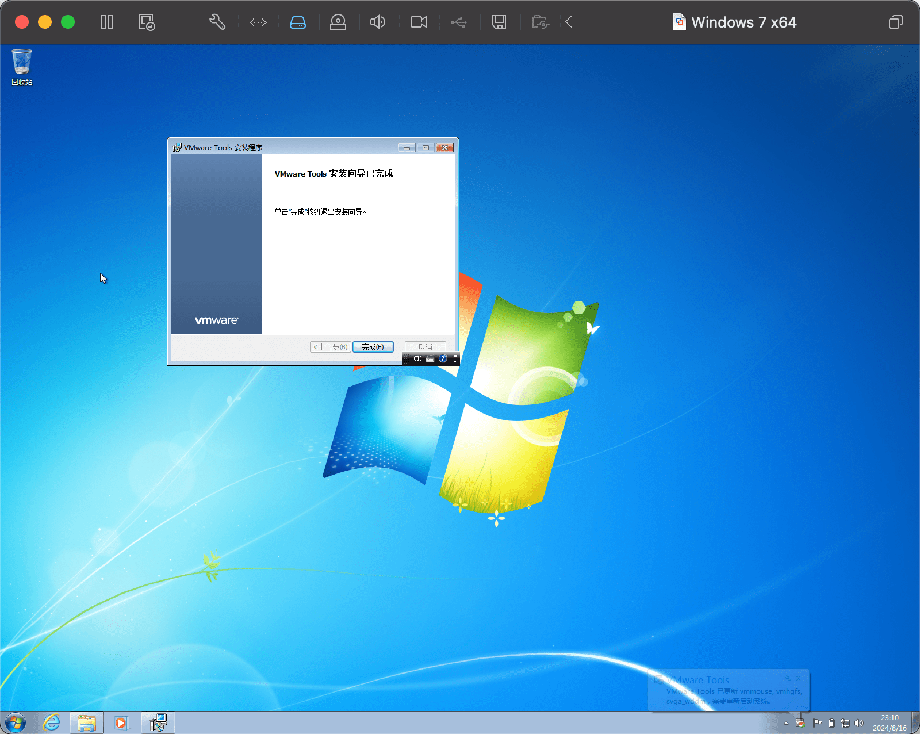This screenshot has height=734, width=920.
Task: Click the installer icon in dialog title bar
Action: [x=177, y=148]
